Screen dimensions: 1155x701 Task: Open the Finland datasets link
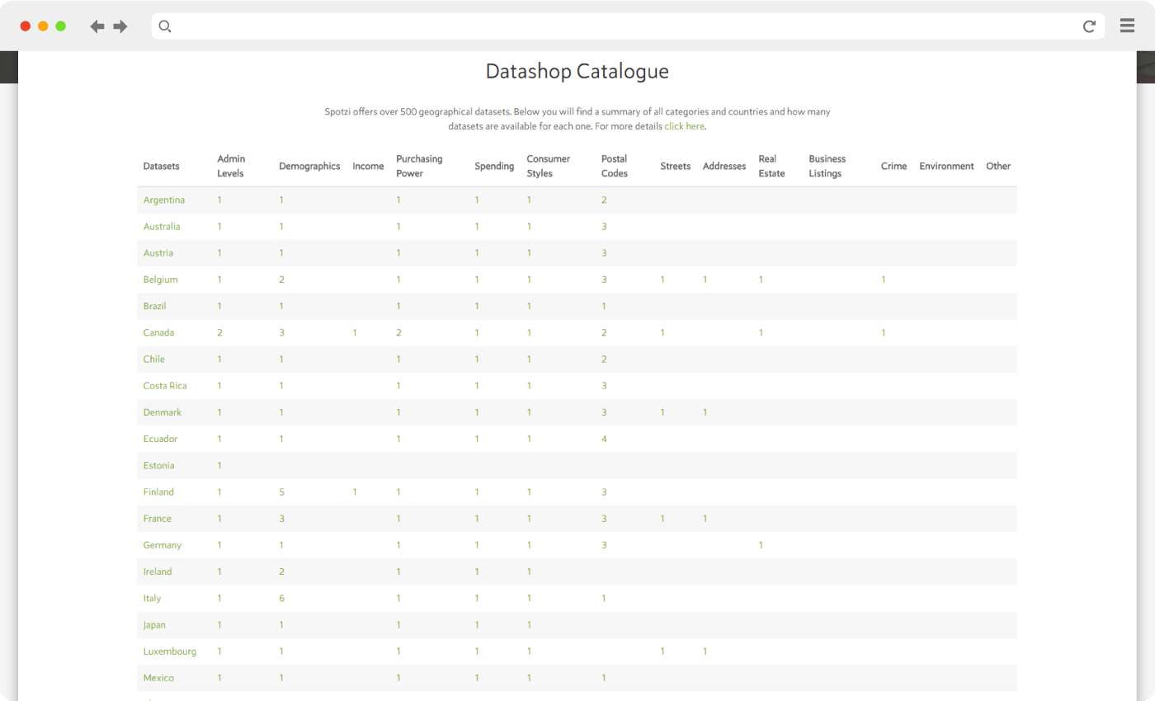(x=158, y=492)
